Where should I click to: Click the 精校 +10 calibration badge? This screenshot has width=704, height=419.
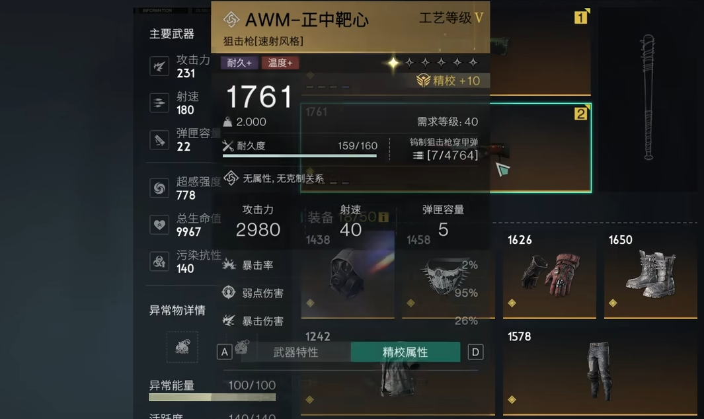click(449, 81)
